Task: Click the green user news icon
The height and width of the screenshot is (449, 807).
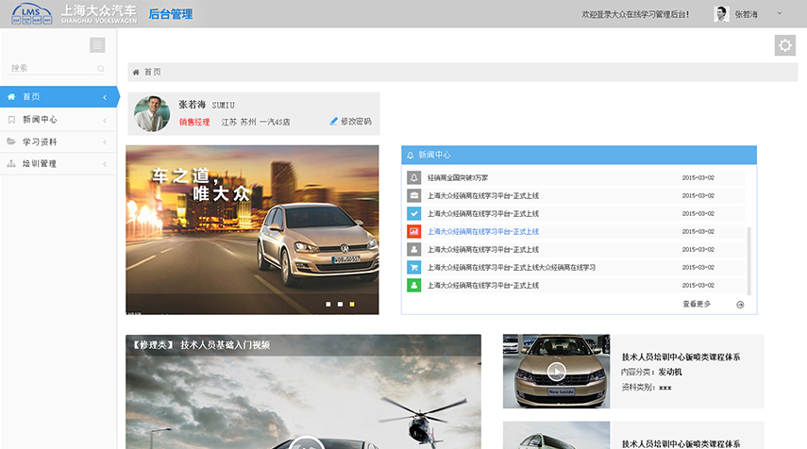Action: point(413,286)
